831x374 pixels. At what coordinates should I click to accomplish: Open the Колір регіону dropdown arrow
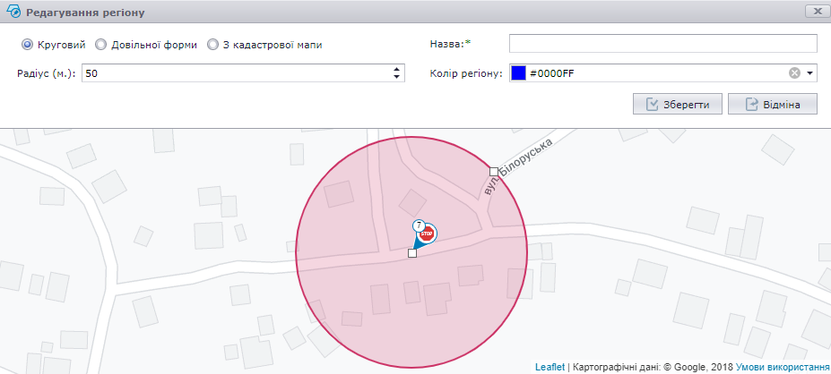809,73
